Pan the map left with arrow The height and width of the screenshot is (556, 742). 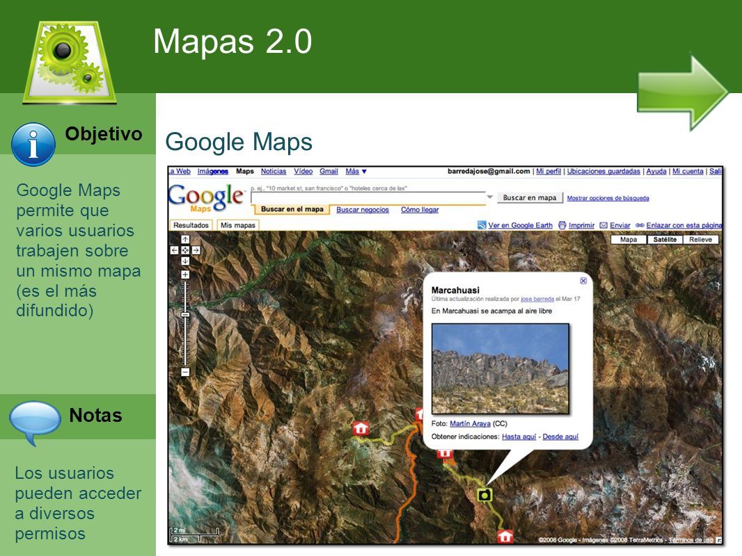click(x=175, y=250)
